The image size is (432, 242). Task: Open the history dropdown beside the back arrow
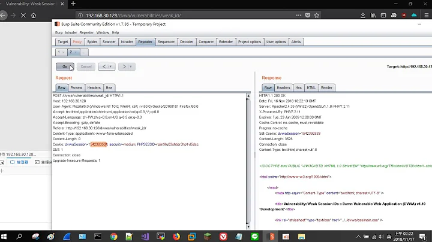click(111, 66)
